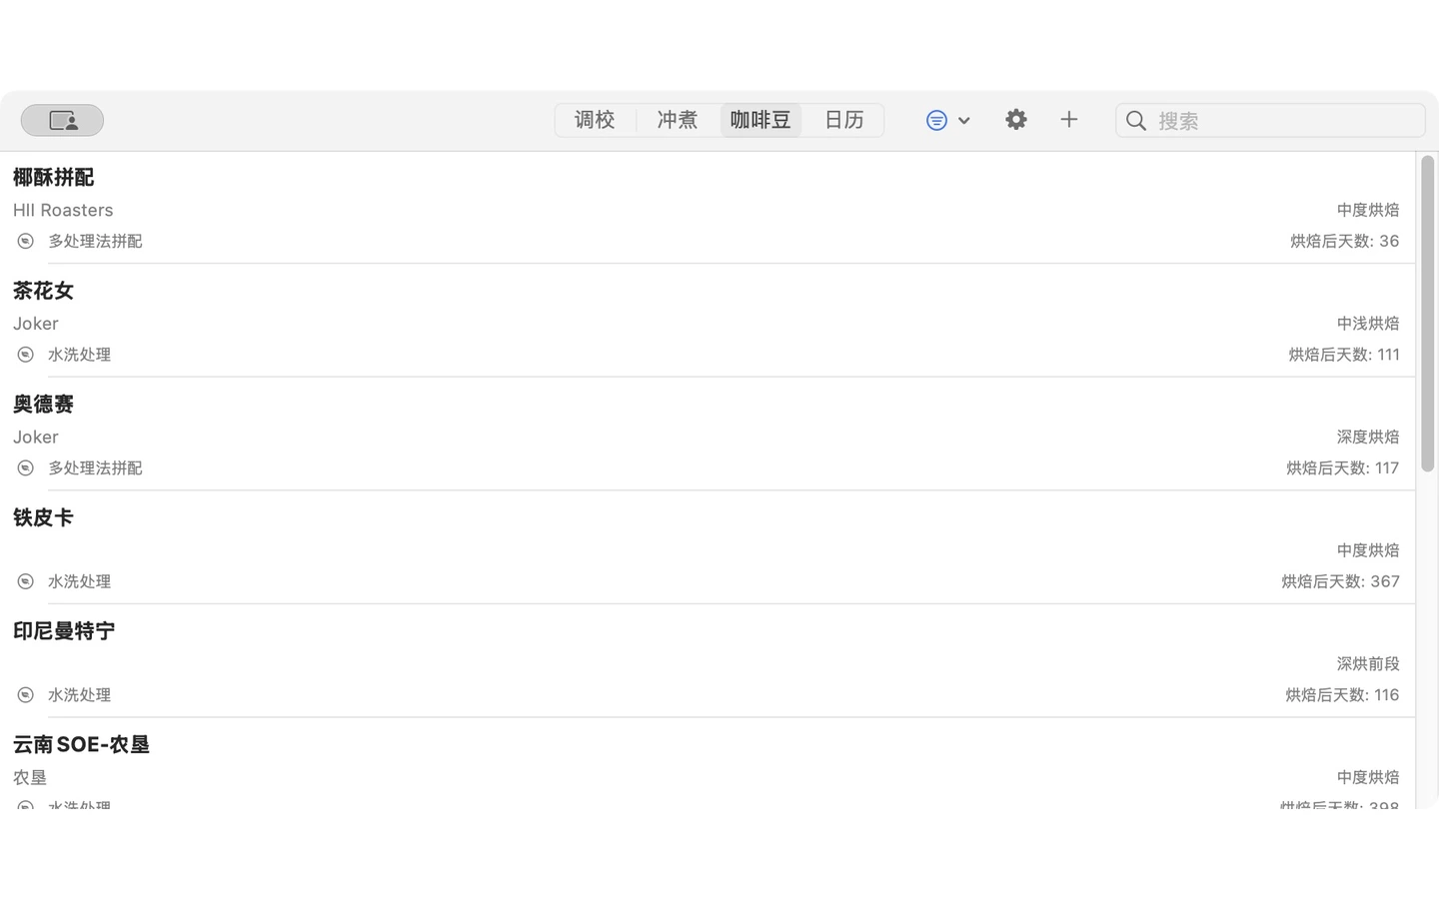Open the 日历 tab

click(843, 120)
